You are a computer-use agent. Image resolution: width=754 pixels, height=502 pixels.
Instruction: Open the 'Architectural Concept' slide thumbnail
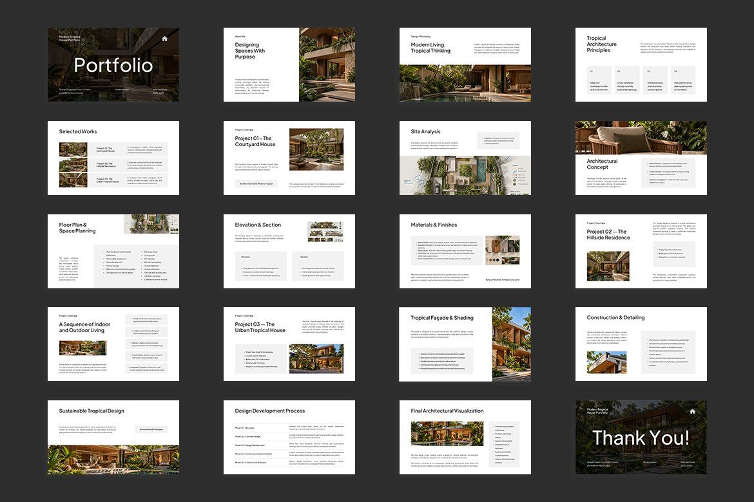[641, 158]
